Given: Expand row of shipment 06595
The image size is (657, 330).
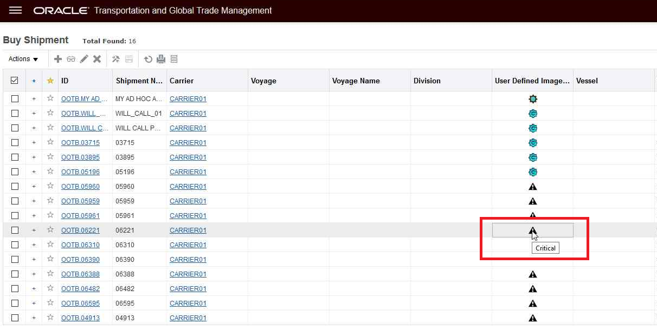Looking at the screenshot, I should pyautogui.click(x=34, y=303).
